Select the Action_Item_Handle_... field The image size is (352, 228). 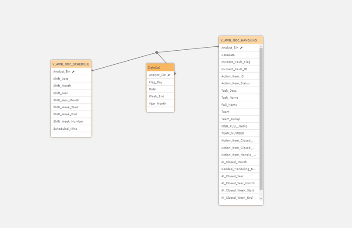click(x=239, y=155)
